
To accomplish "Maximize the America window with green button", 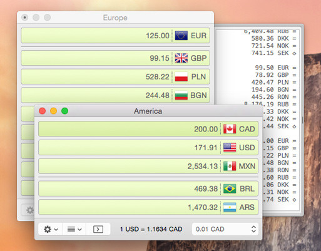I will tap(64, 111).
